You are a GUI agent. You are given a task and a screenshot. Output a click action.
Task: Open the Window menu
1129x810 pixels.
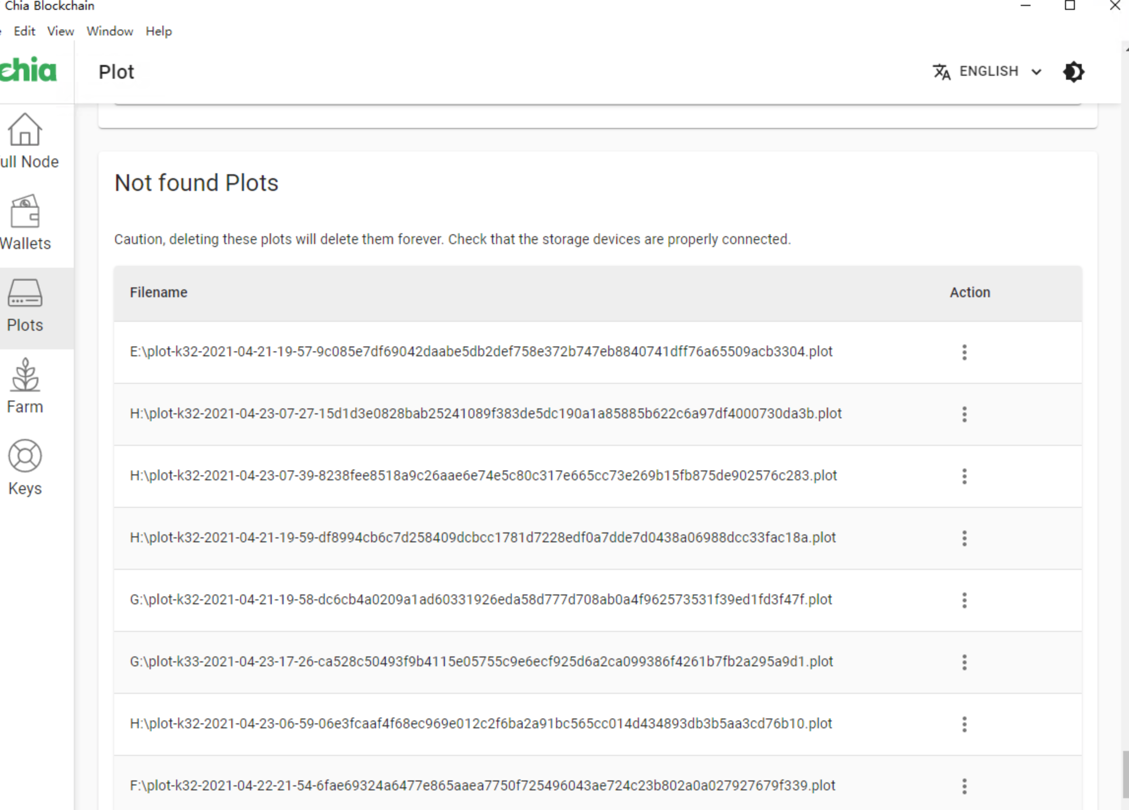pos(110,31)
